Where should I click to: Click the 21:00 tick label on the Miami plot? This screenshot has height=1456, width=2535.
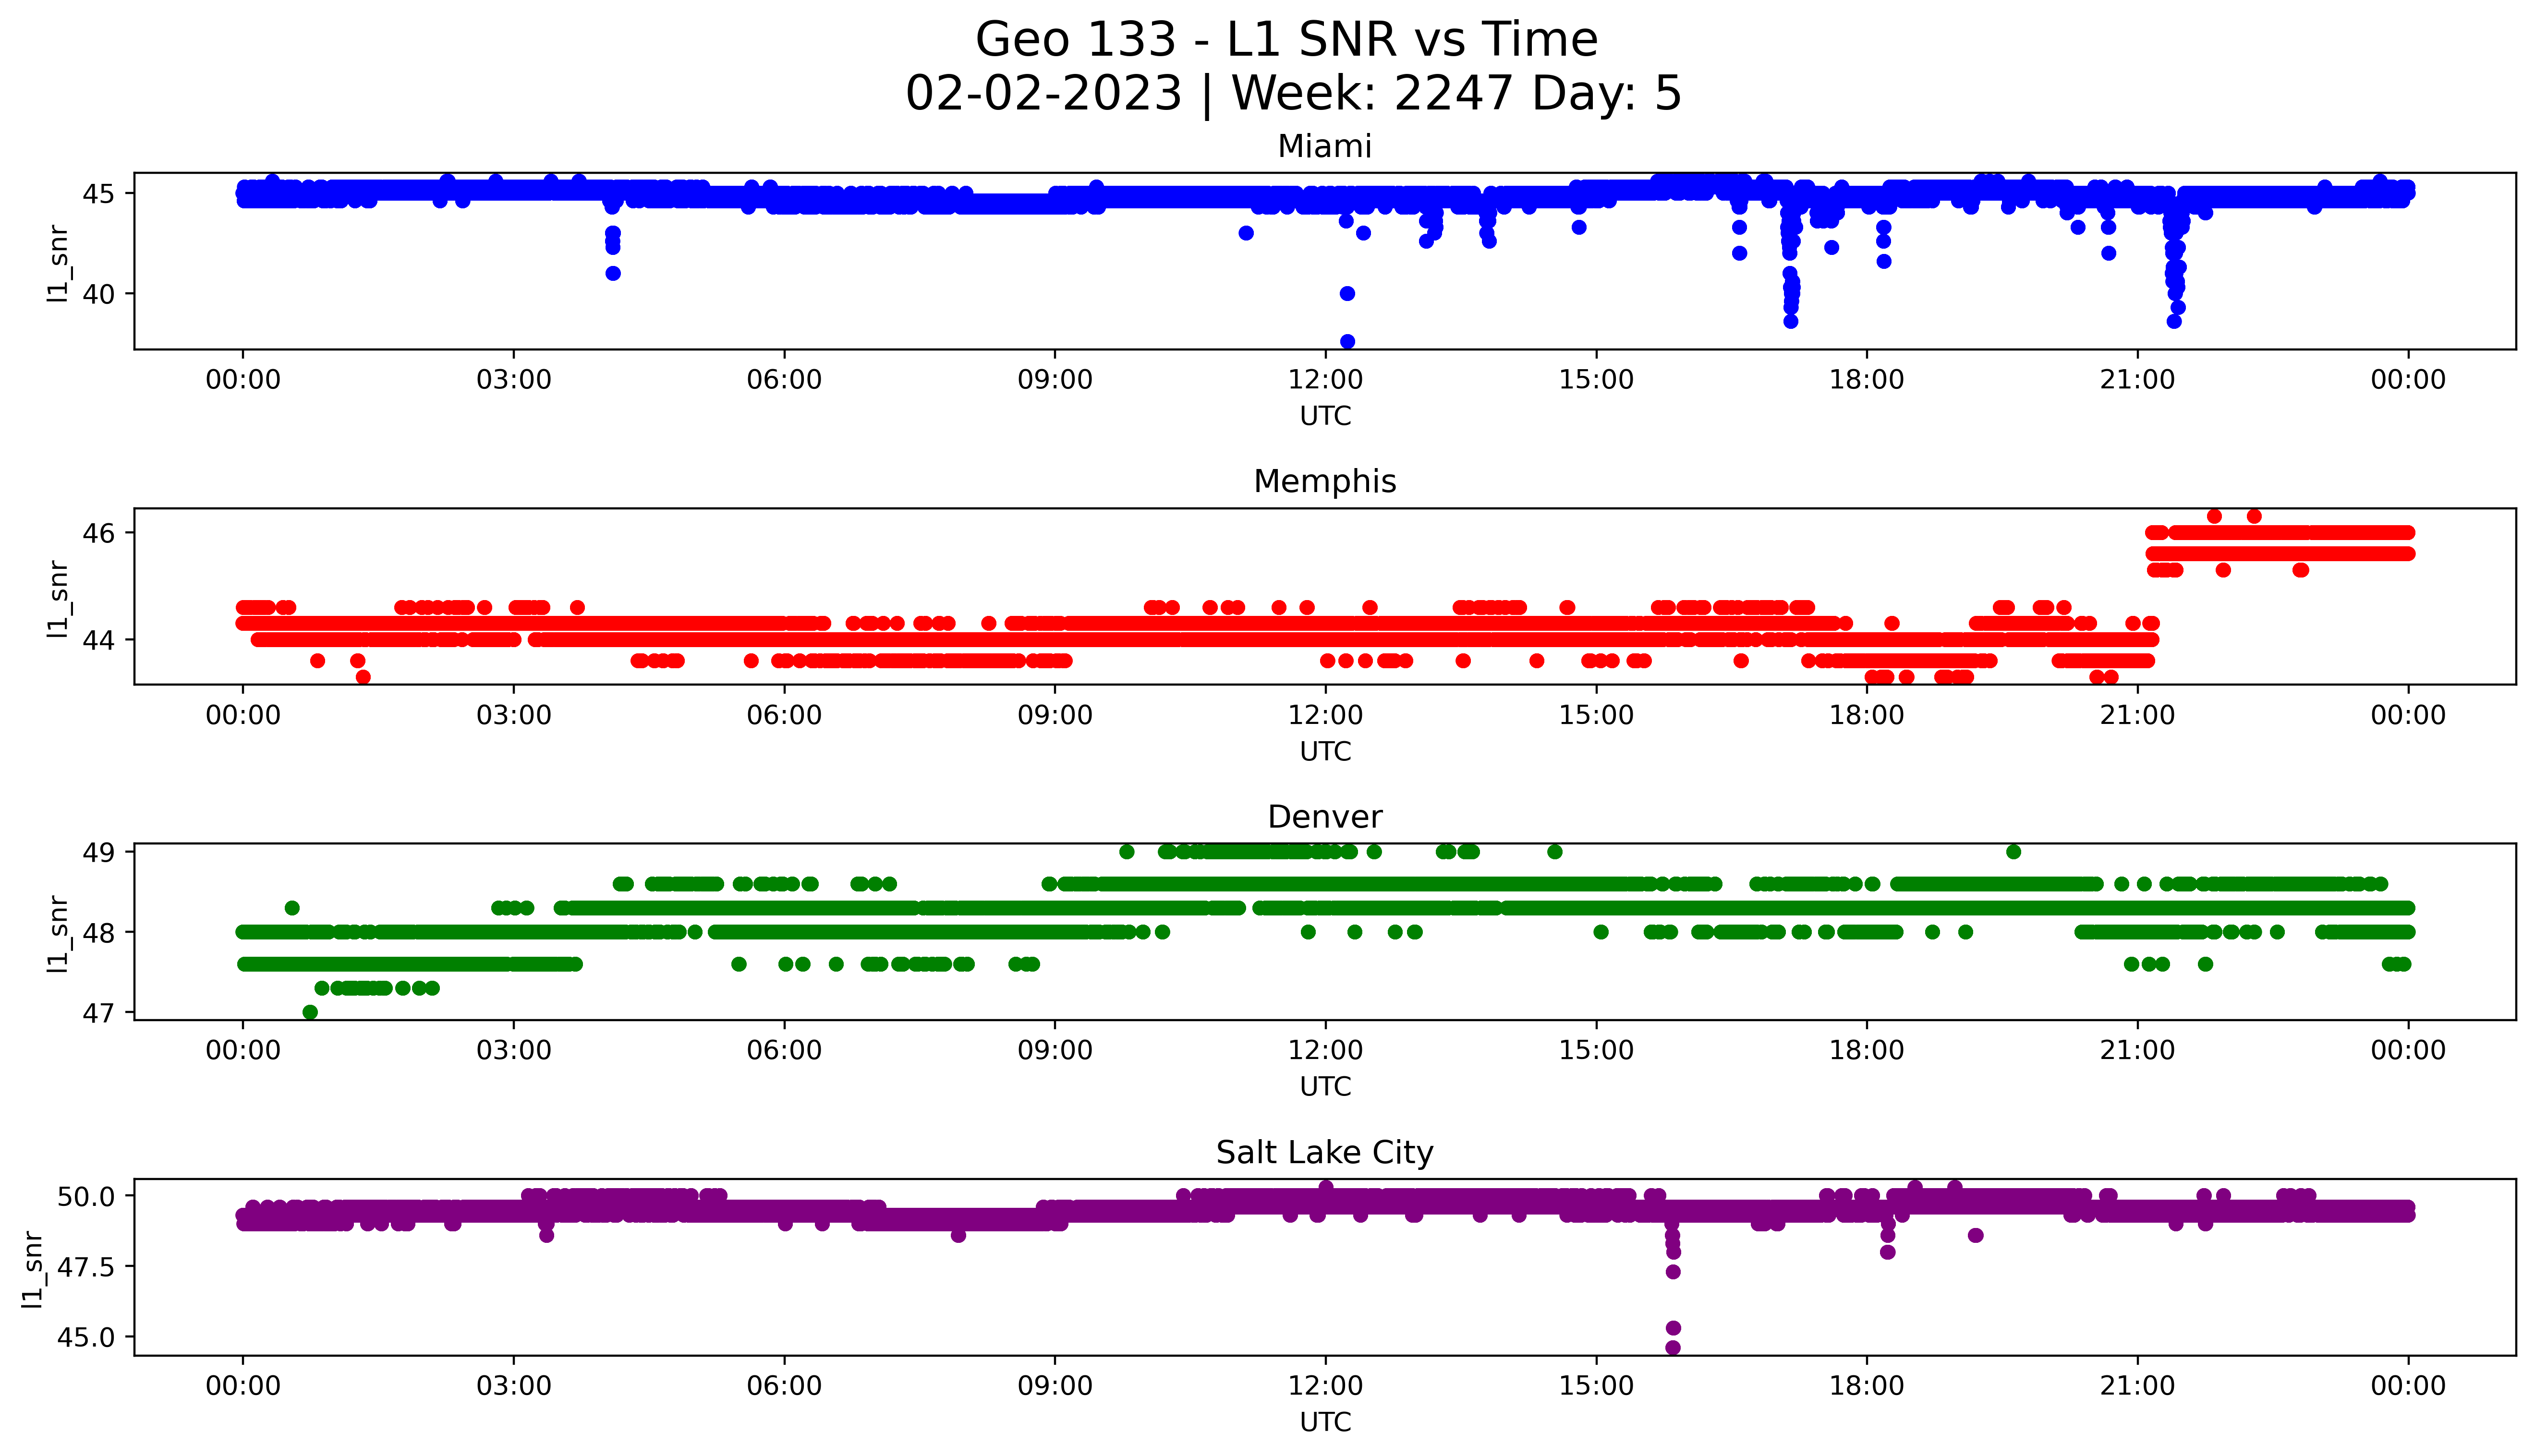coord(2137,380)
